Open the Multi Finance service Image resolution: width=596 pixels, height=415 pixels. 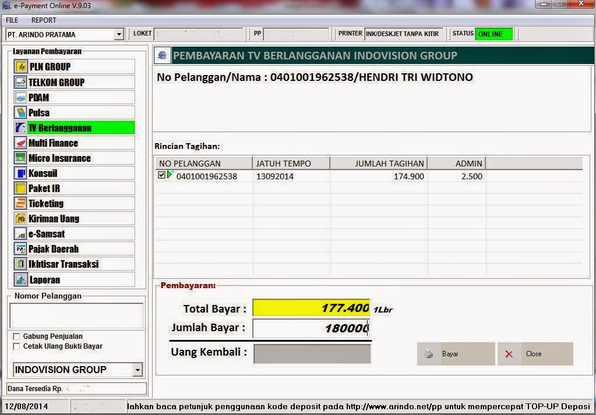(x=75, y=143)
